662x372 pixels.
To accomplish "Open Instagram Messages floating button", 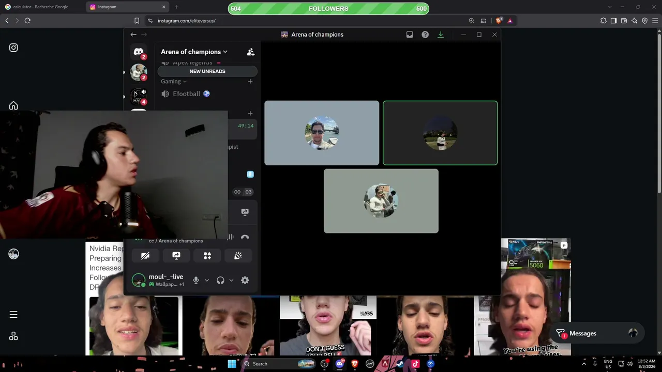I will point(598,333).
